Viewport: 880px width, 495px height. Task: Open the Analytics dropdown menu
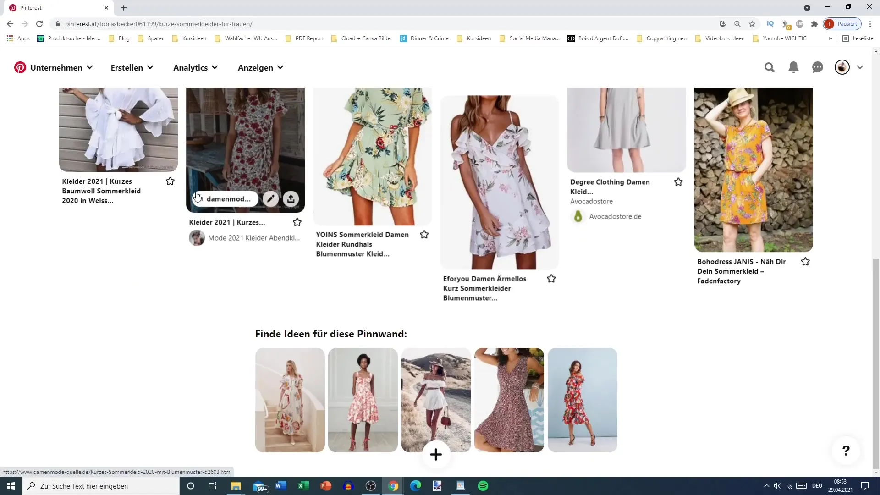tap(195, 67)
